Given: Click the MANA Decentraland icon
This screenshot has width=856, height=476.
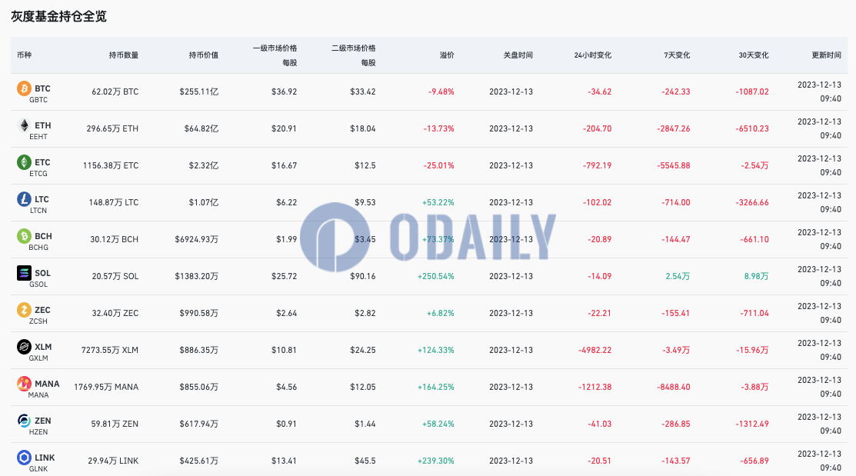Looking at the screenshot, I should 24,384.
